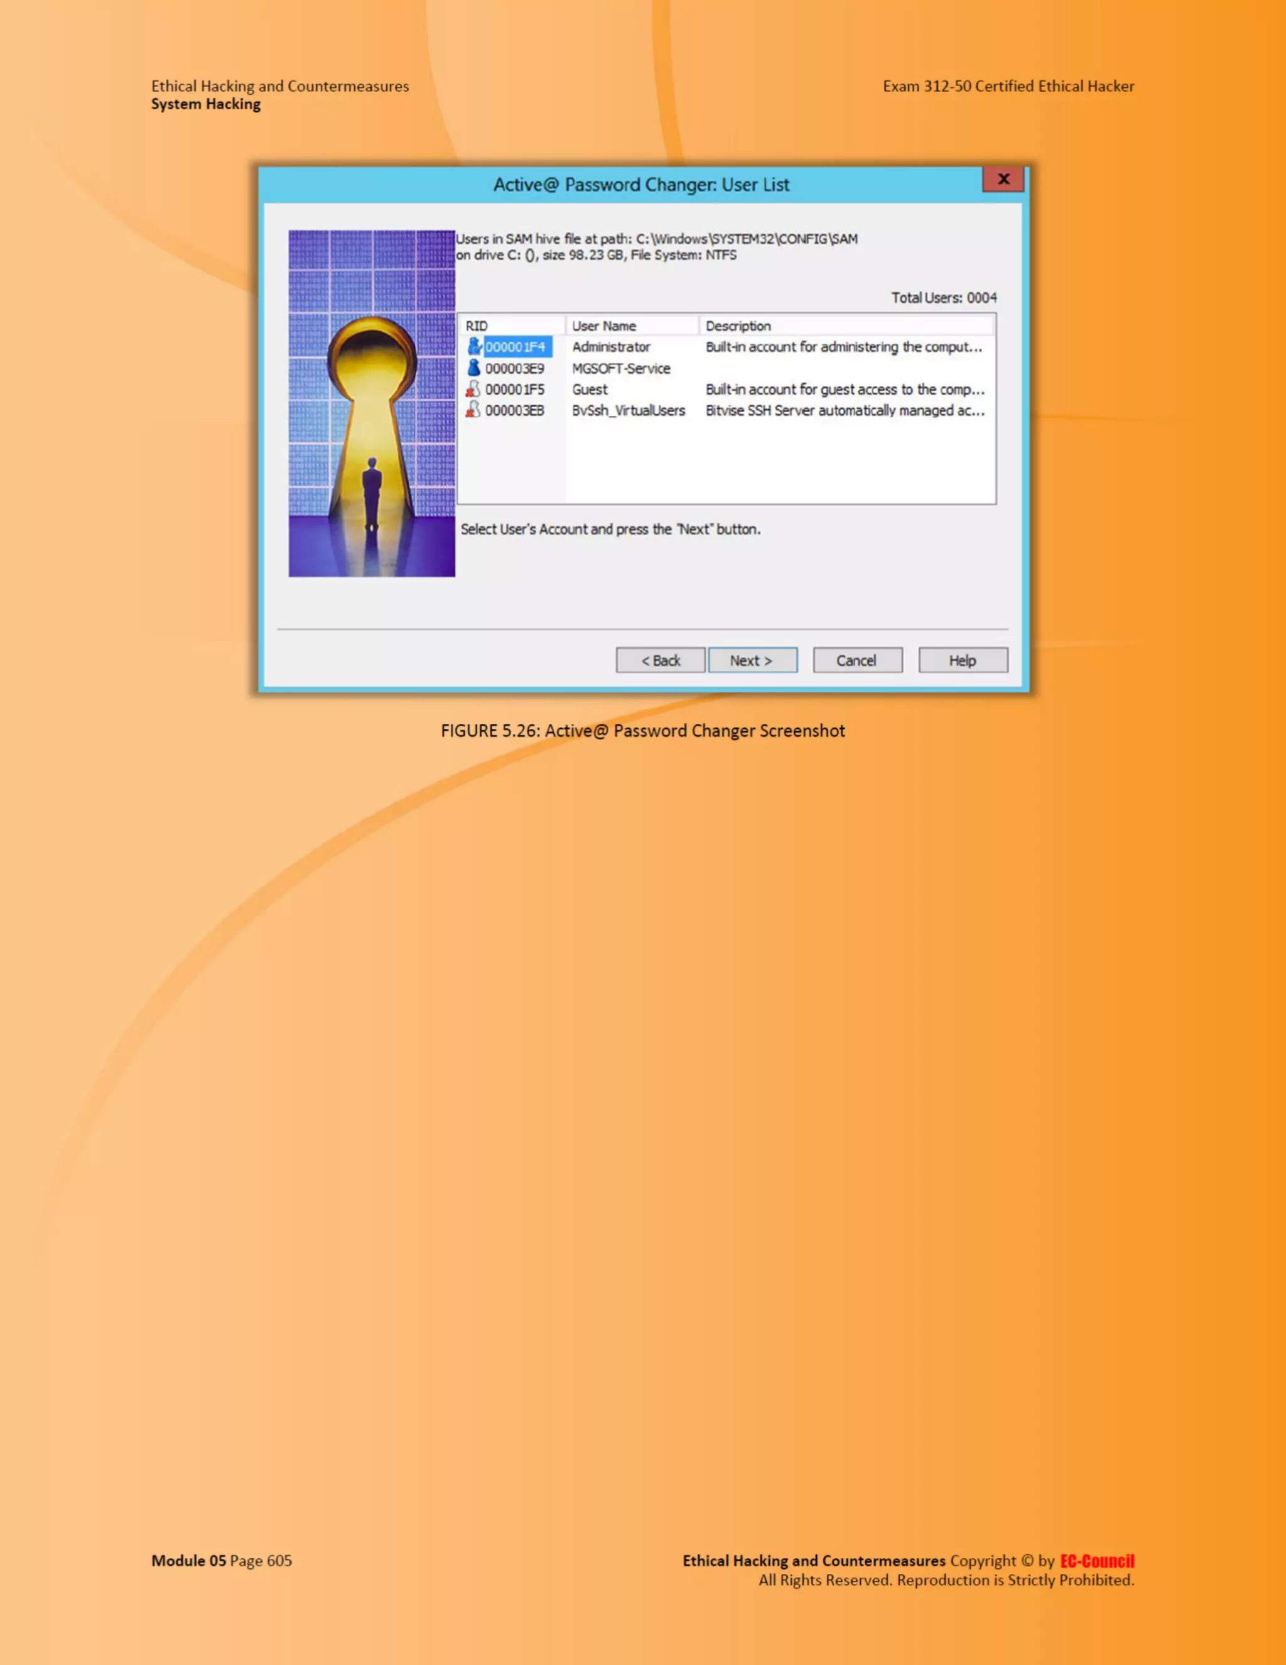
Task: Click the Guest account description text
Action: click(844, 390)
